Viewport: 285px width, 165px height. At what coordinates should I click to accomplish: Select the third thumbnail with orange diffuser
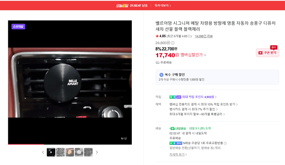point(70,152)
